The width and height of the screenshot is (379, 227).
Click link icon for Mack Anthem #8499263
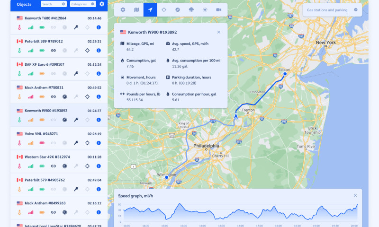tap(54, 212)
